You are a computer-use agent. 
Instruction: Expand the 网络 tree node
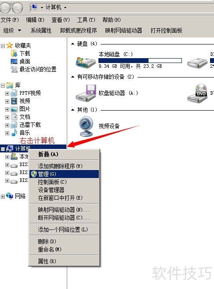point(3,196)
